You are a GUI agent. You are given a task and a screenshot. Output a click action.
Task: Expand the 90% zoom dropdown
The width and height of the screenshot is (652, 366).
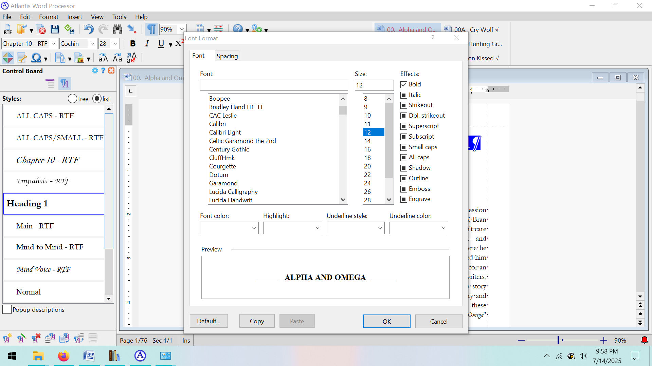click(x=182, y=29)
